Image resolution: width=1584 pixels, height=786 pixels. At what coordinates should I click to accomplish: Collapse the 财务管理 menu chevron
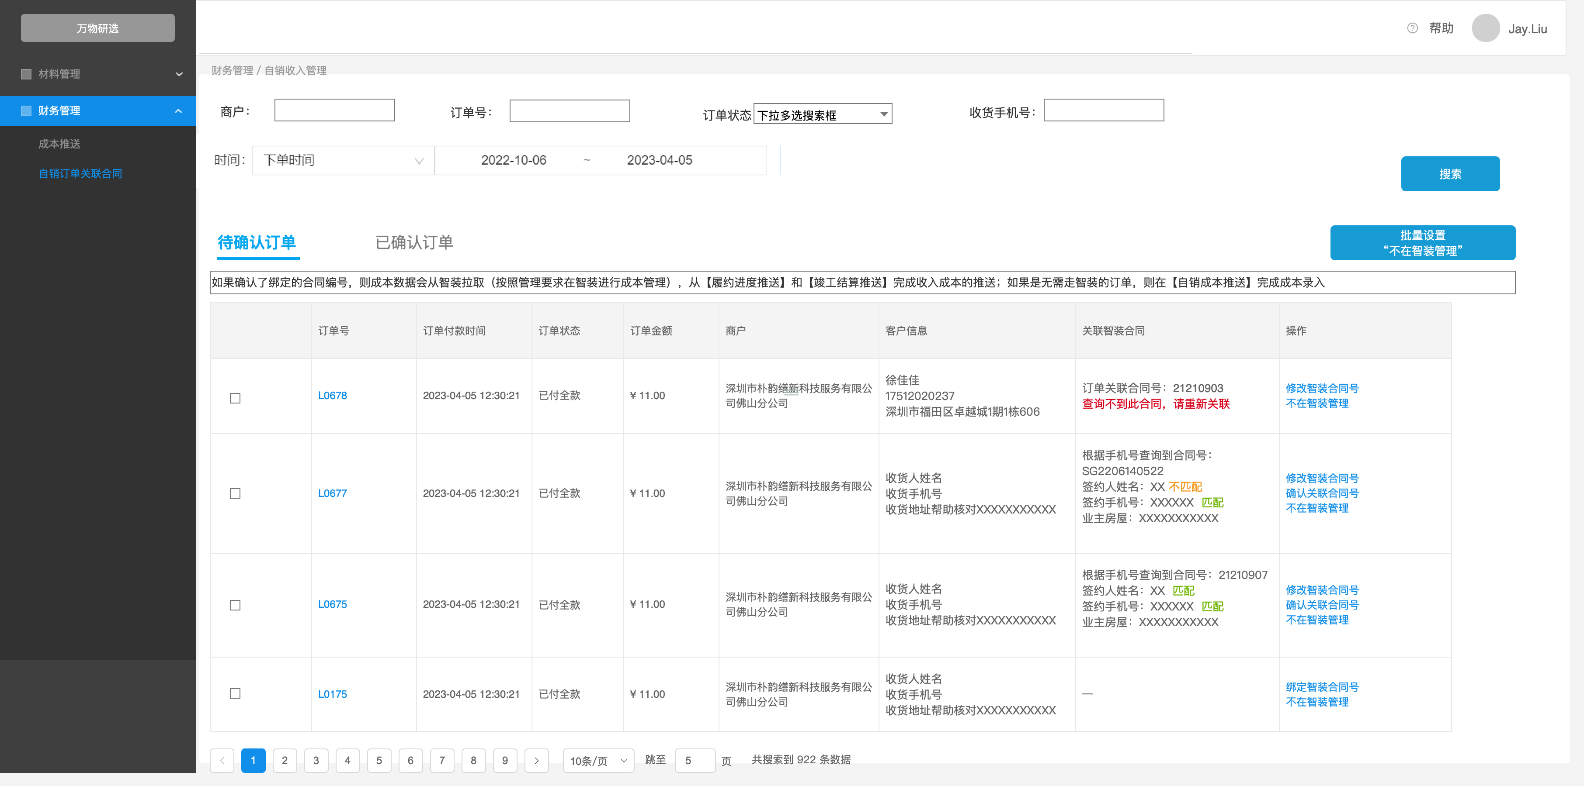click(x=178, y=111)
